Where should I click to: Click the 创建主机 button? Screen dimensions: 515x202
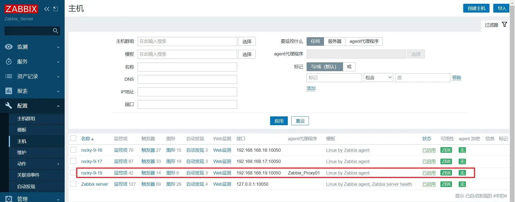click(476, 8)
